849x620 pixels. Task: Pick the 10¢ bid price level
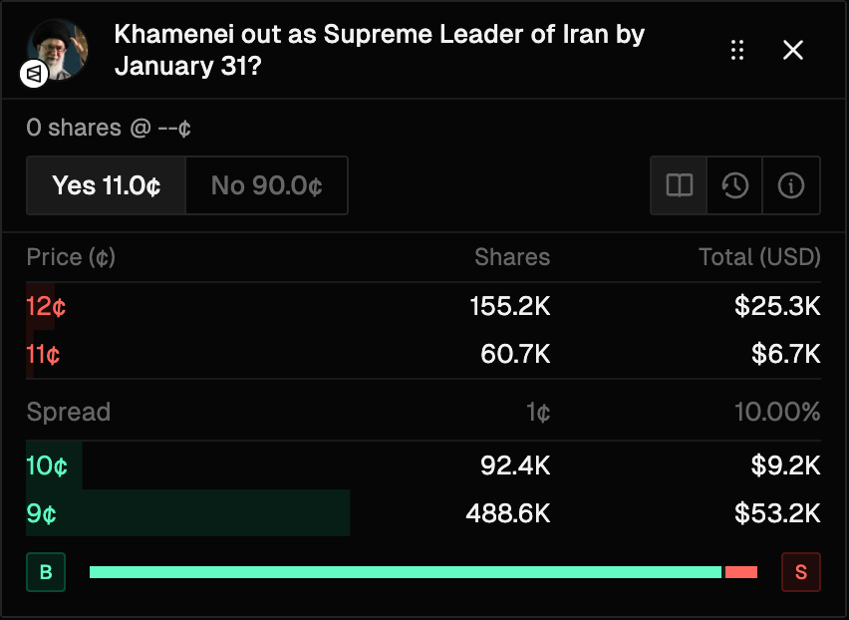[424, 465]
